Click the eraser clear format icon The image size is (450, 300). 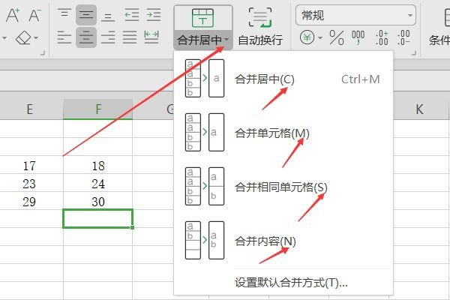point(26,37)
